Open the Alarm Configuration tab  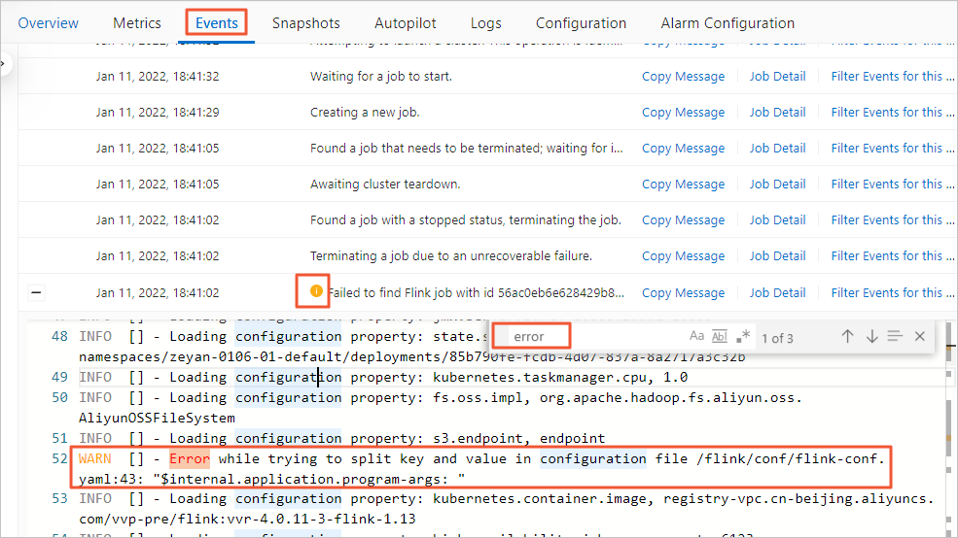727,22
